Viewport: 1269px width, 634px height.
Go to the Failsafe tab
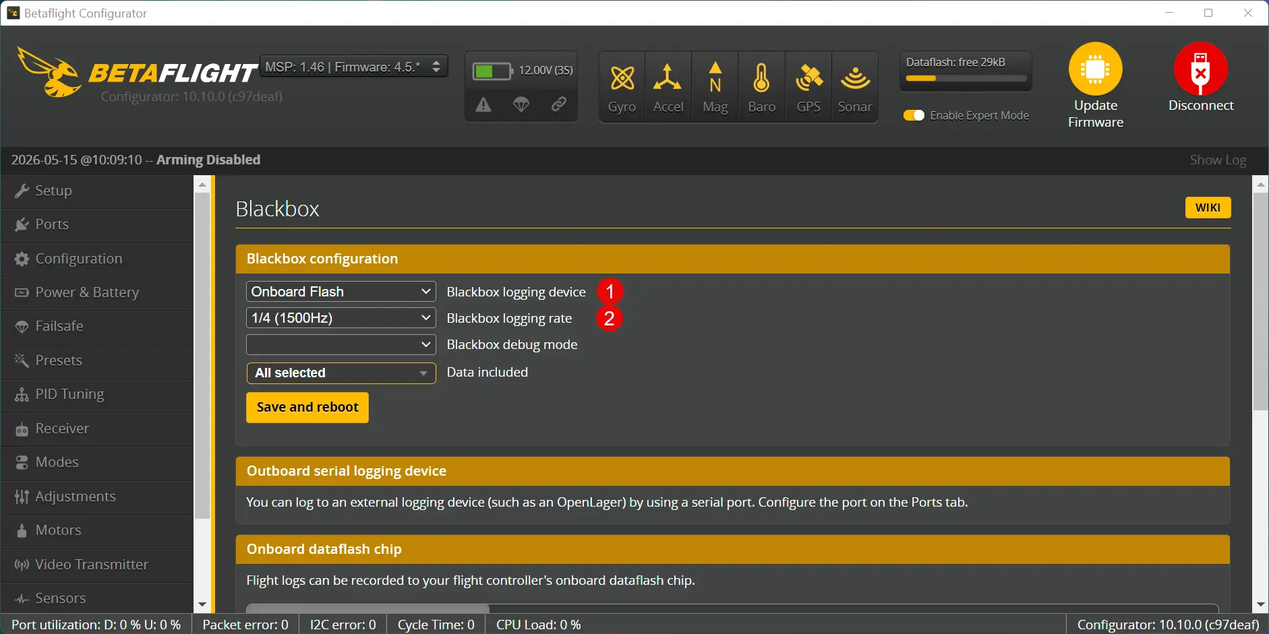coord(97,326)
